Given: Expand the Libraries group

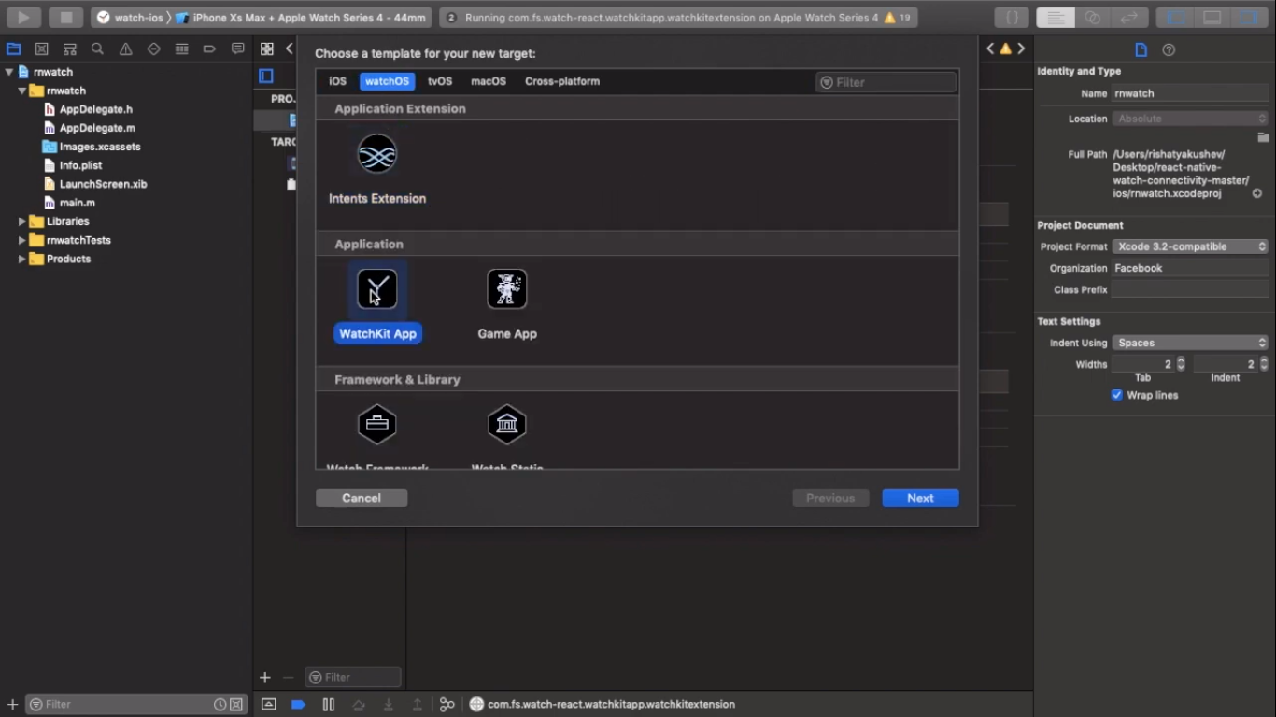Looking at the screenshot, I should (21, 221).
